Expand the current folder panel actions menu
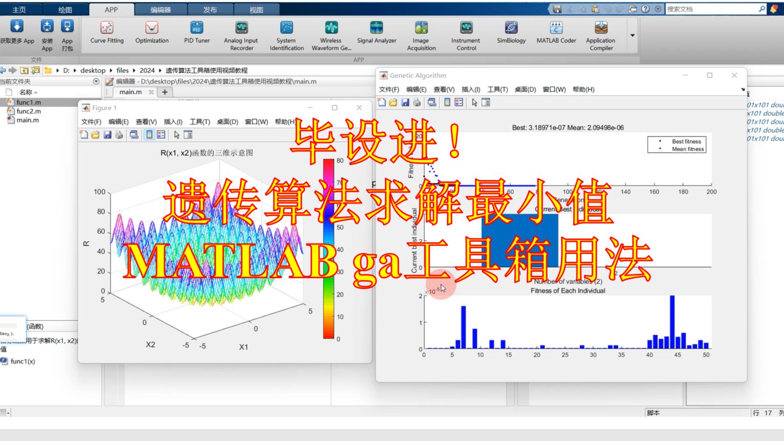Viewport: 784px width, 441px height. point(96,81)
